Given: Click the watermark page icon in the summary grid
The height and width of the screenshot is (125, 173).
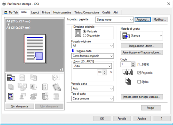Looking at the screenshot, I should coord(45,87).
